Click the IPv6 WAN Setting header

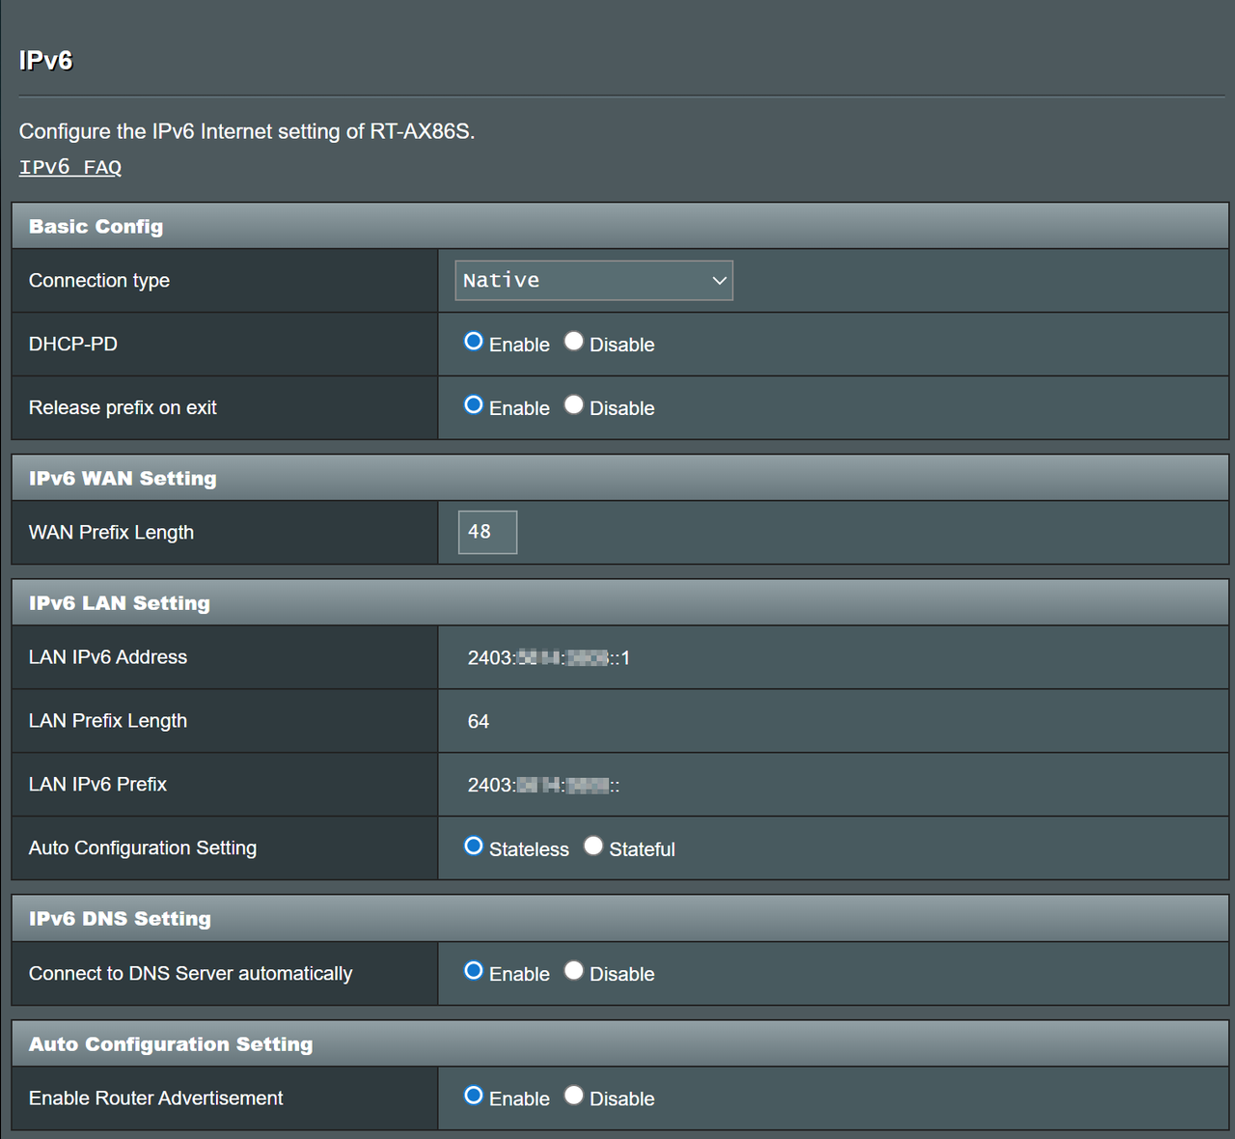tap(122, 477)
